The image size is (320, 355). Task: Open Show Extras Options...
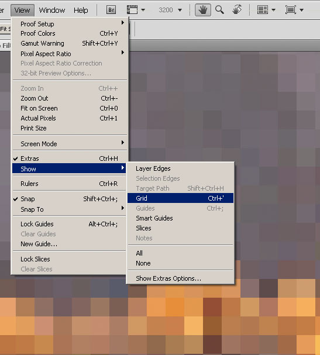pyautogui.click(x=181, y=278)
